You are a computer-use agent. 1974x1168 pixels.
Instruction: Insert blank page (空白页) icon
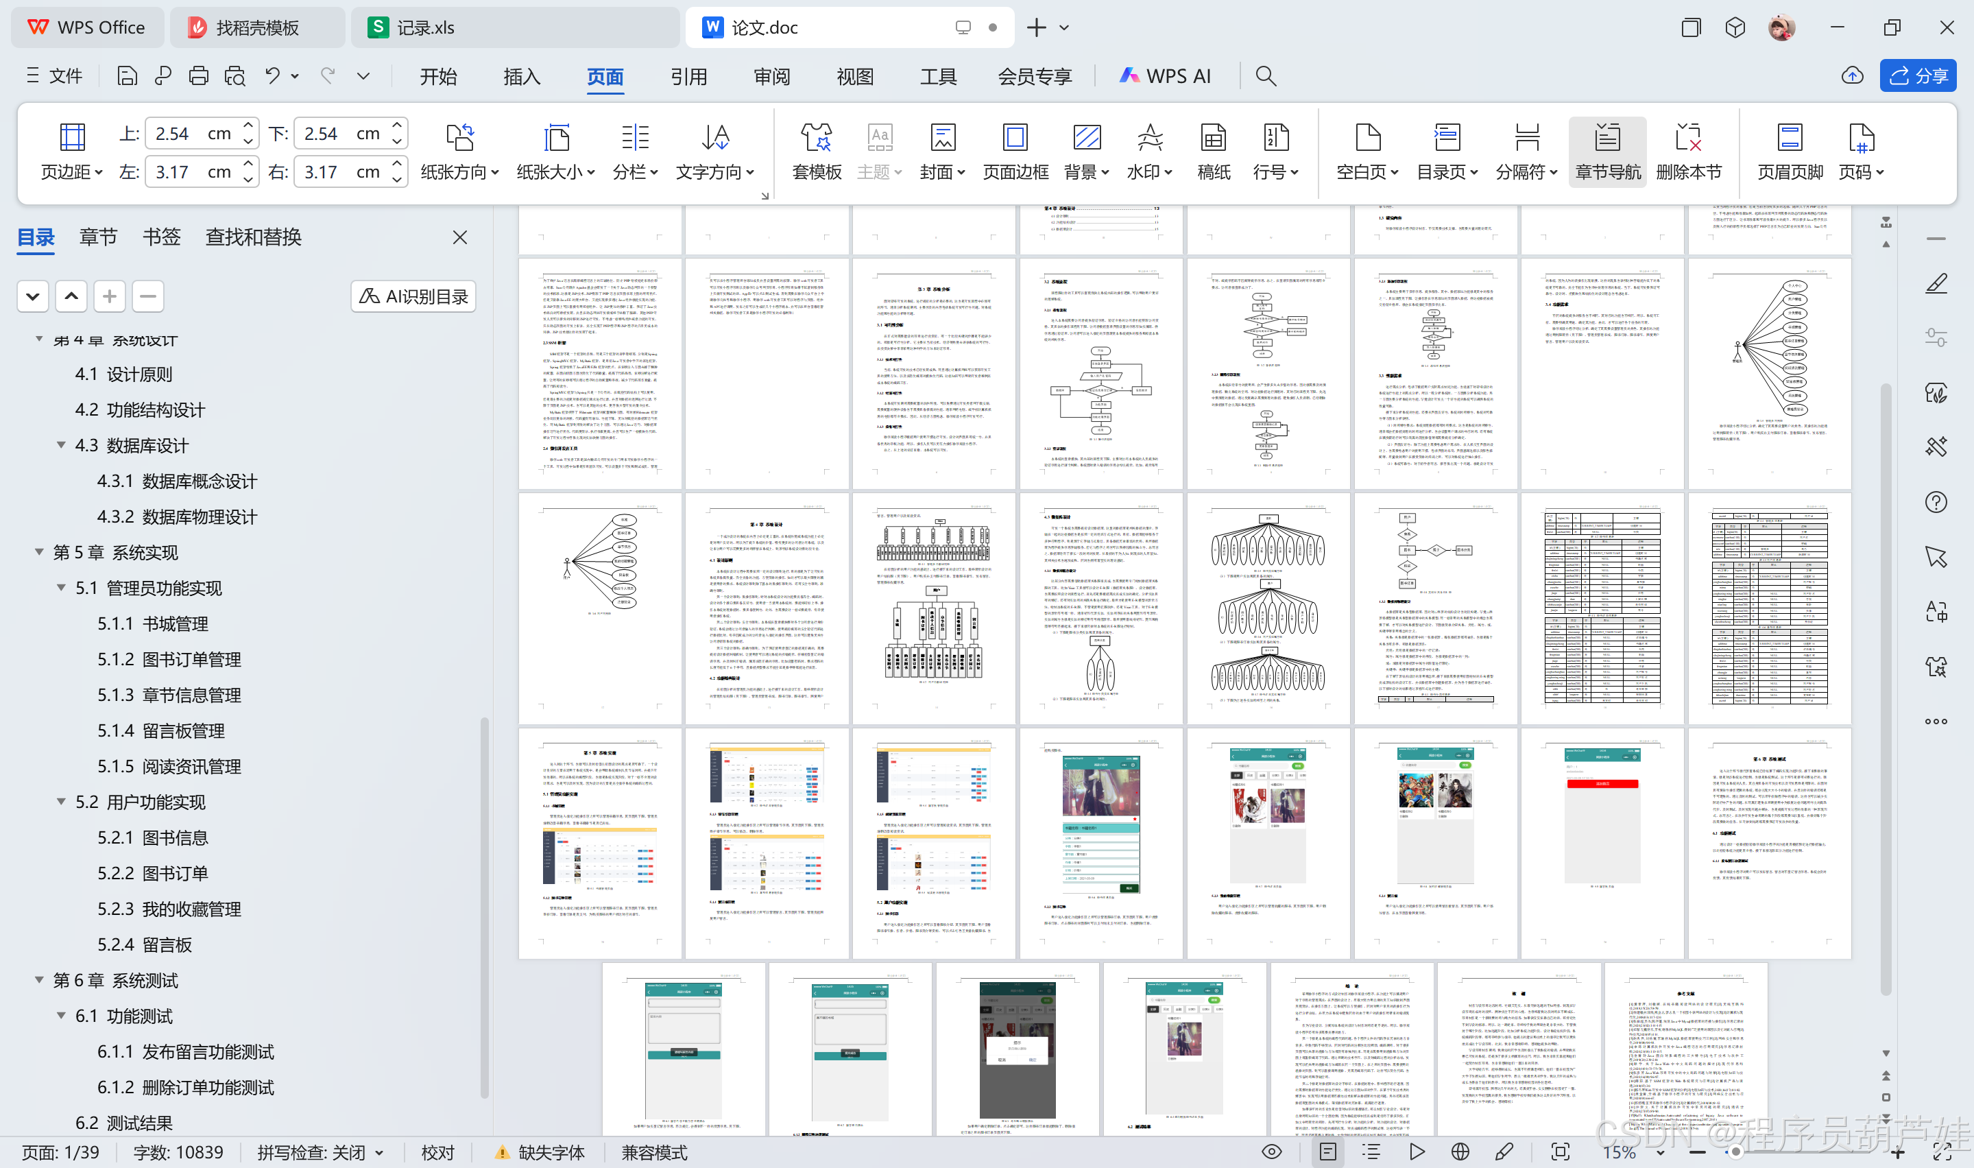tap(1367, 152)
